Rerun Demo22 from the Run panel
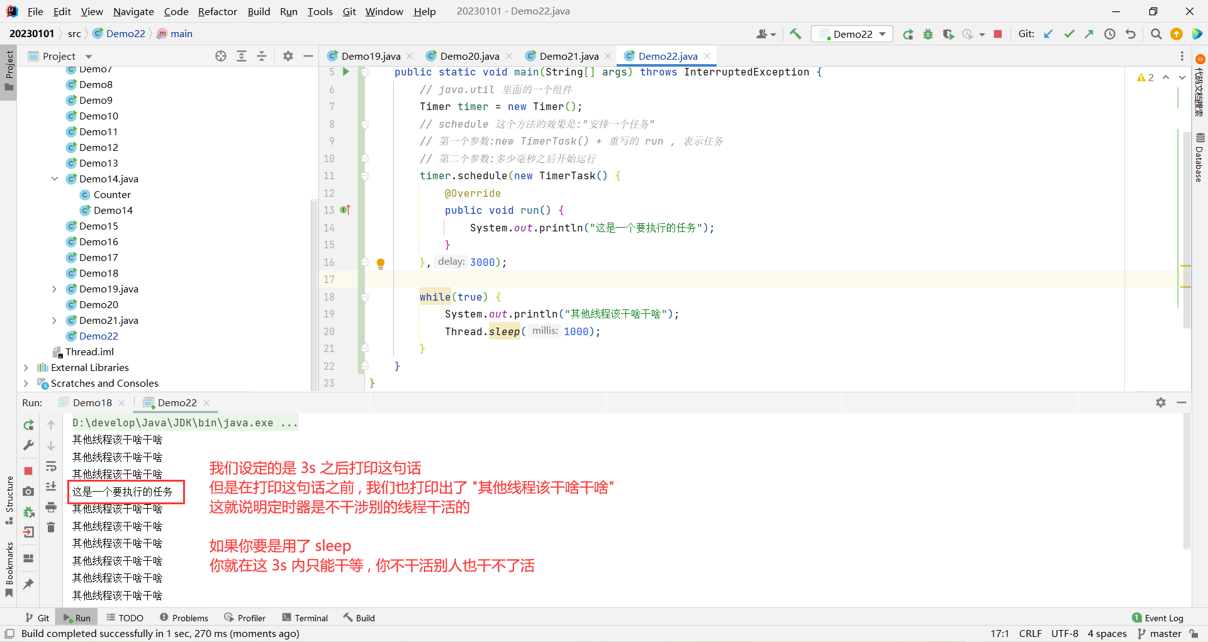 28,425
